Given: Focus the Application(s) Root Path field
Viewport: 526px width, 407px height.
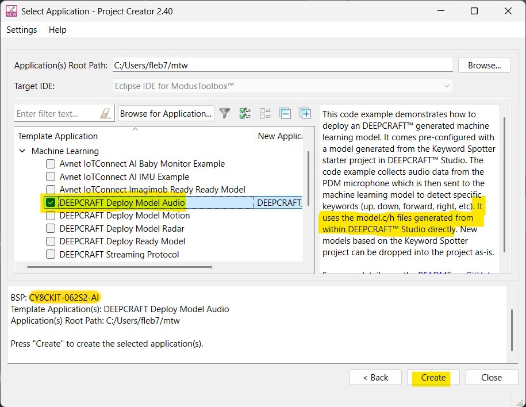Looking at the screenshot, I should pos(283,65).
